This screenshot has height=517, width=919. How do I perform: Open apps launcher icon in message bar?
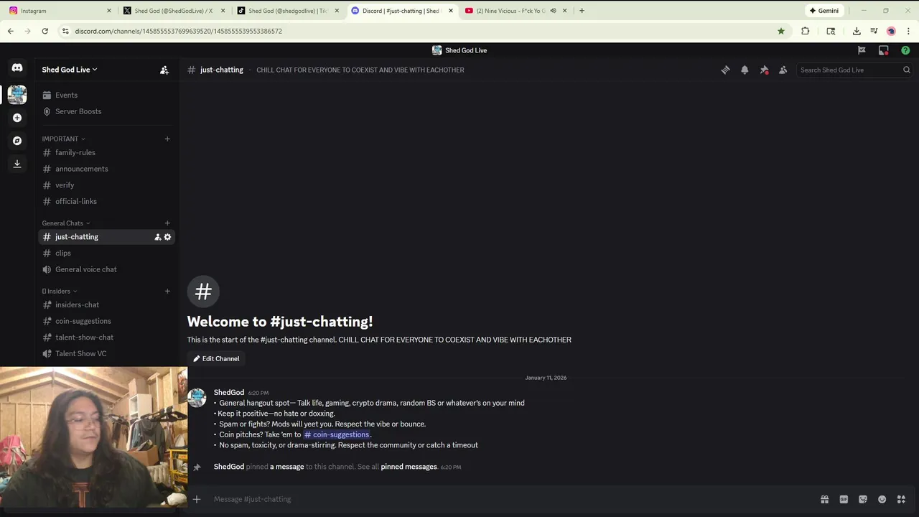901,499
